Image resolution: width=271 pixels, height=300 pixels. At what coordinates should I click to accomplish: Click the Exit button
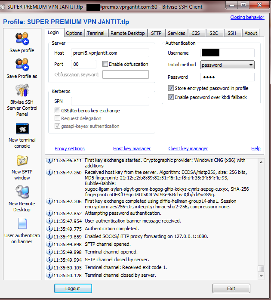pos(231,288)
